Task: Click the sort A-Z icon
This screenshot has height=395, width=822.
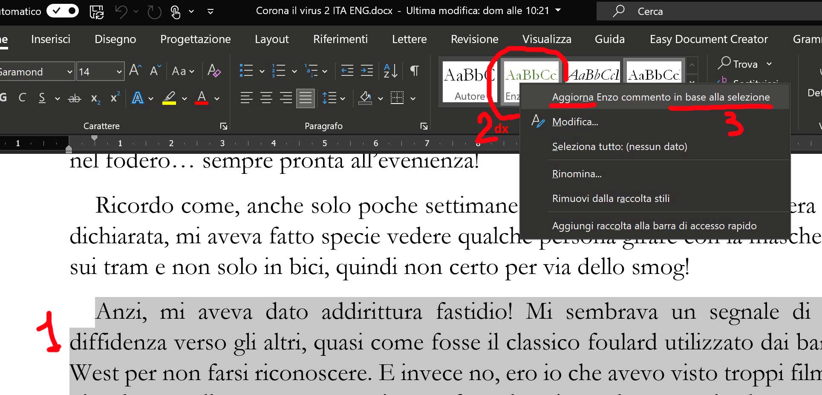Action: coord(390,71)
